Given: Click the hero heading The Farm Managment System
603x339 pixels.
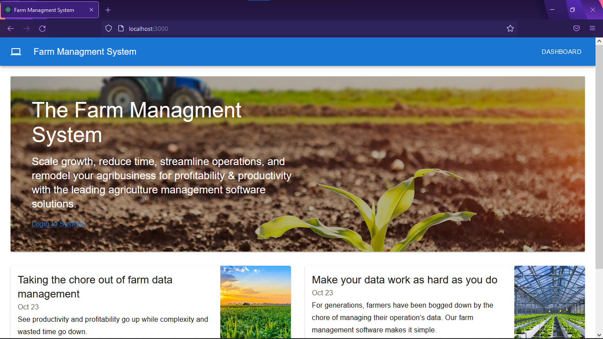Looking at the screenshot, I should pyautogui.click(x=137, y=122).
